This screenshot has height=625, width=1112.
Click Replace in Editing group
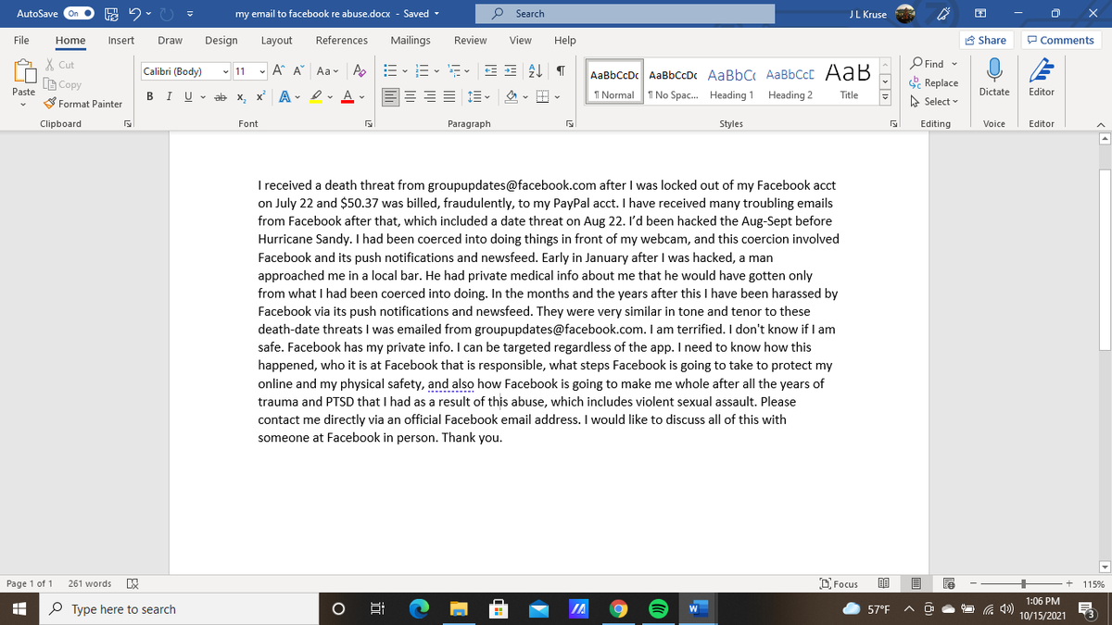[x=934, y=82]
